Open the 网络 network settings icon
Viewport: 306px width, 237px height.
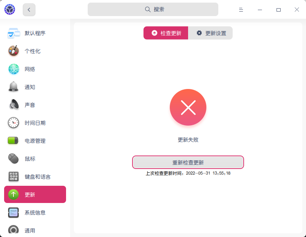(x=13, y=69)
